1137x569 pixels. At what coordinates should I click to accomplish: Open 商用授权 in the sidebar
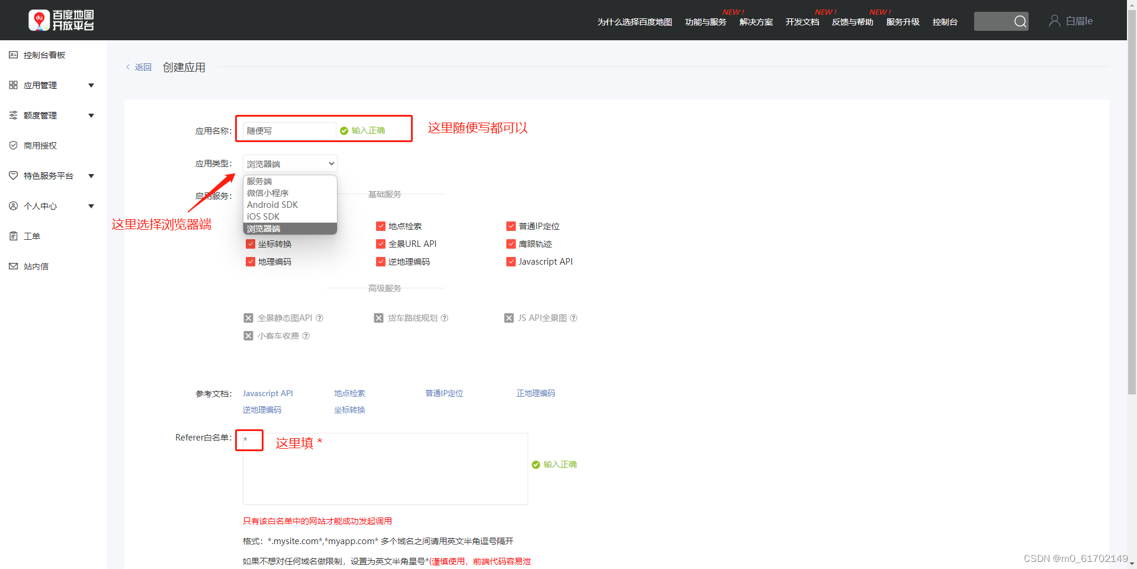[40, 146]
